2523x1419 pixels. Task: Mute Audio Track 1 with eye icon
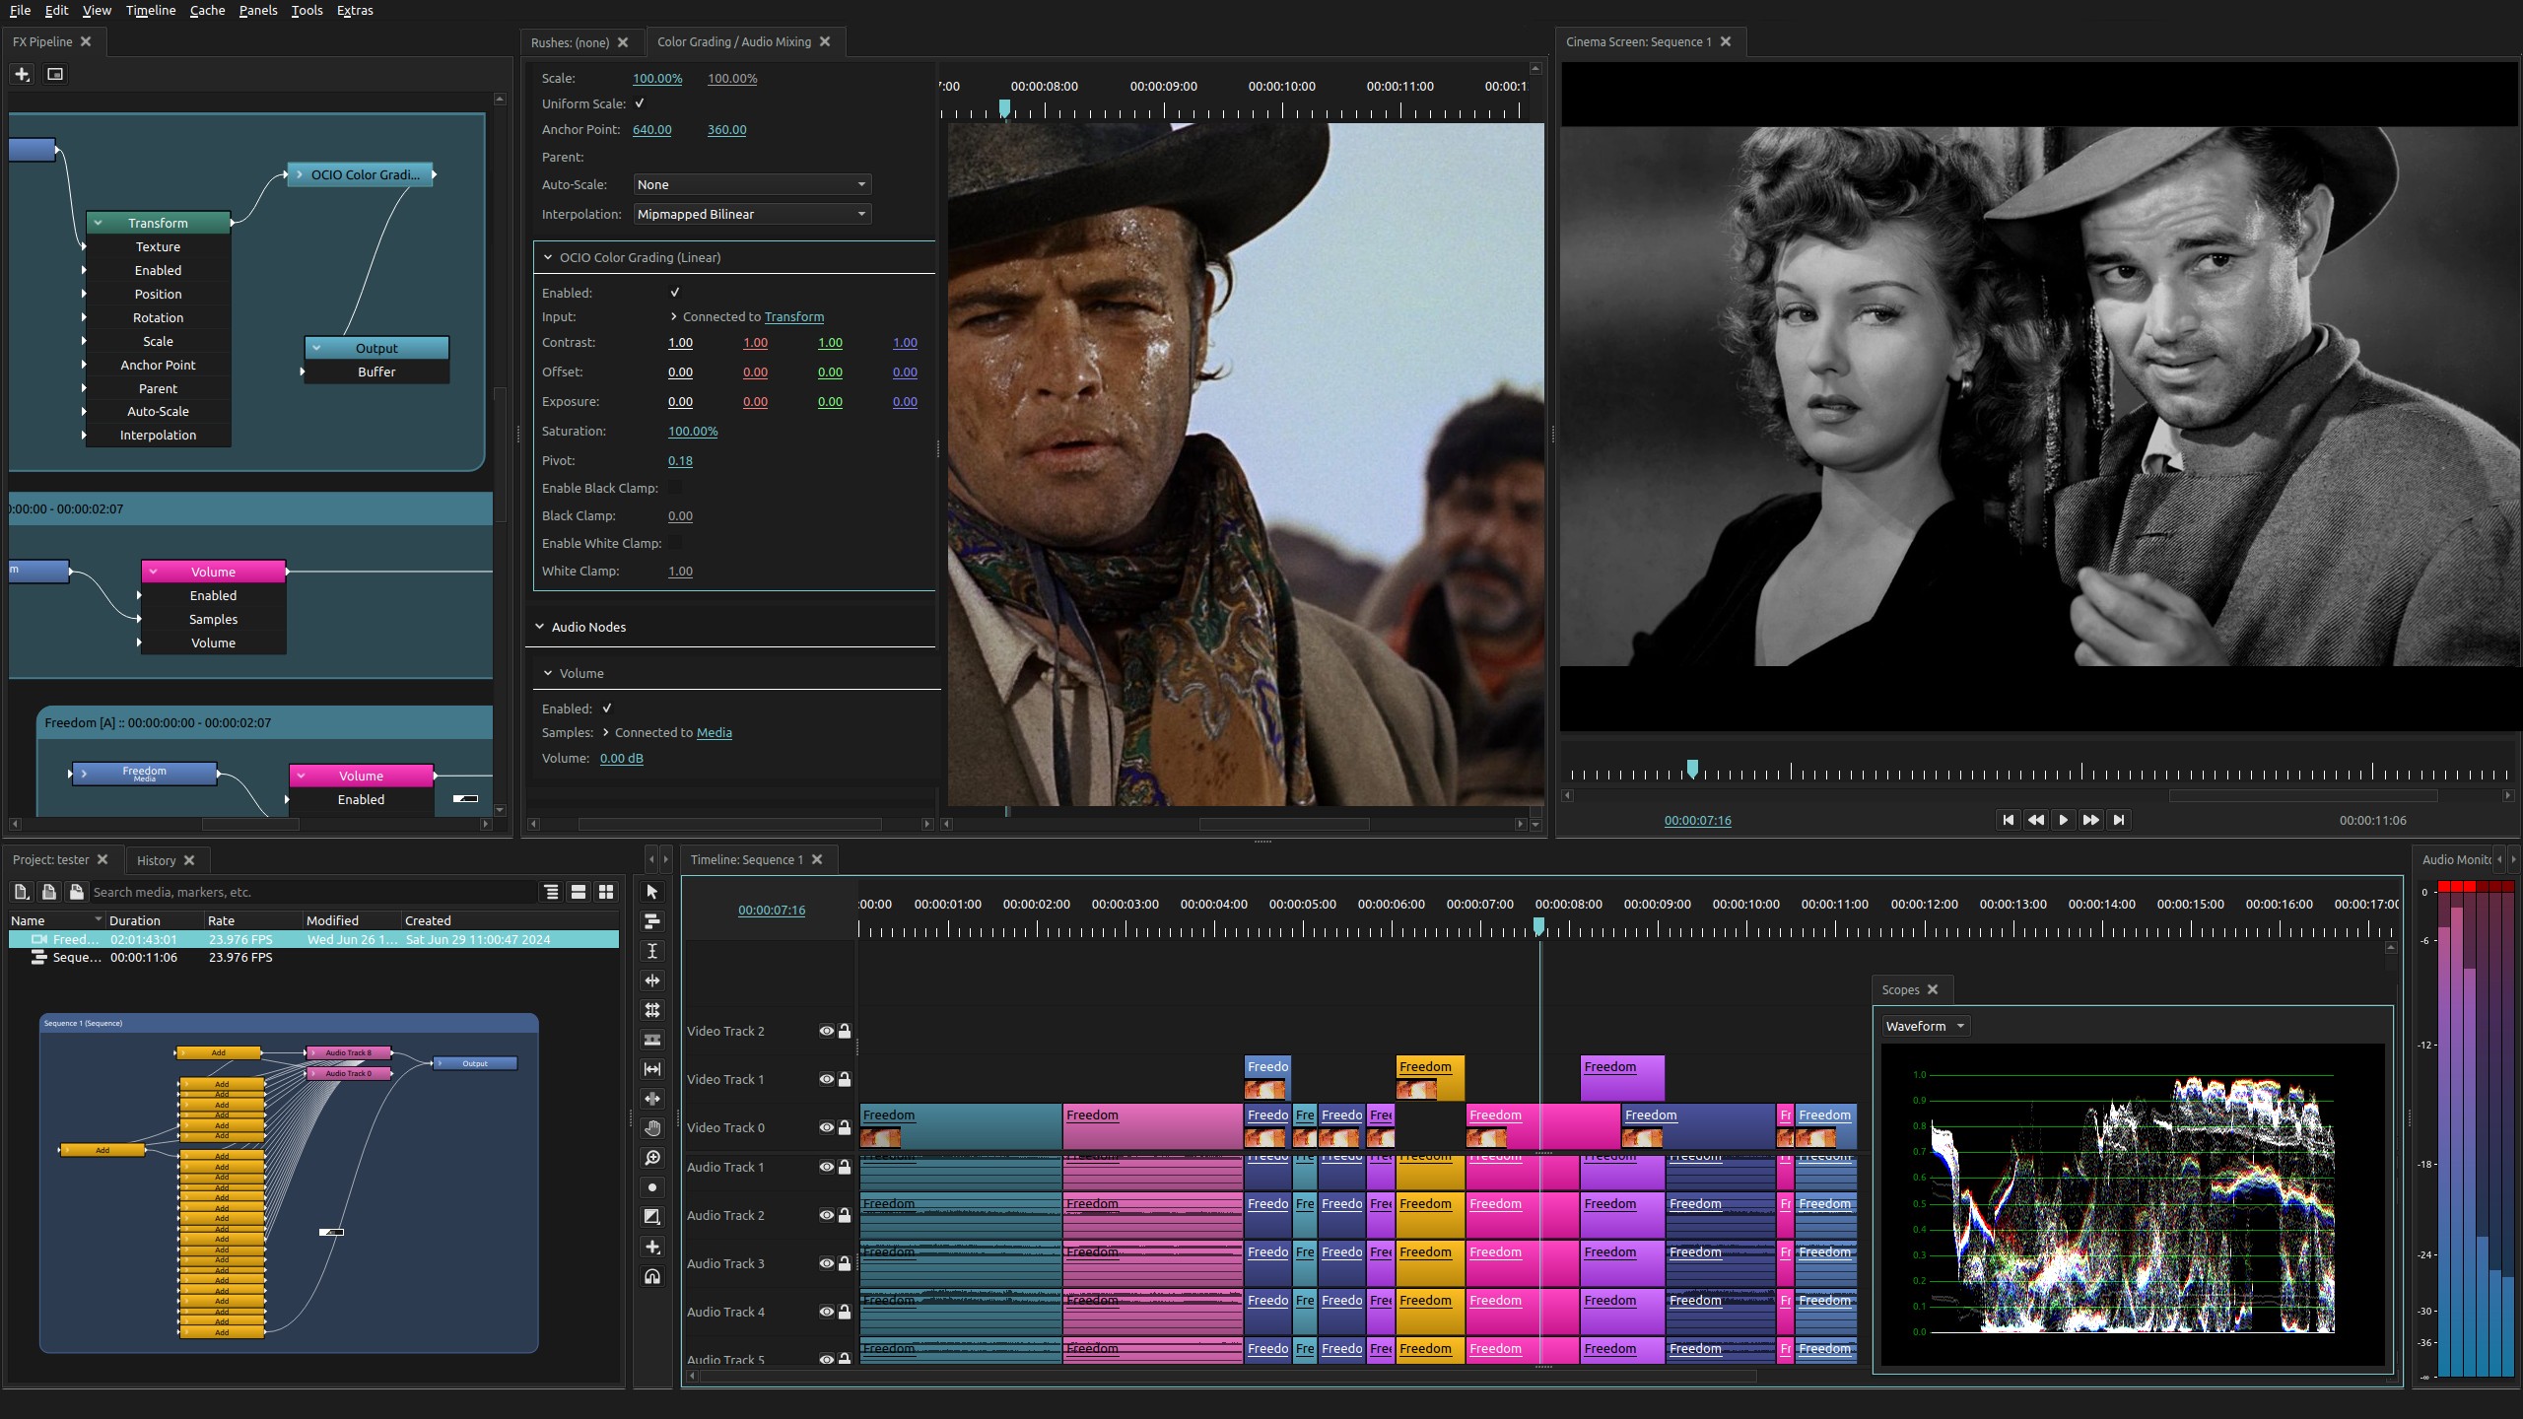pyautogui.click(x=826, y=1167)
